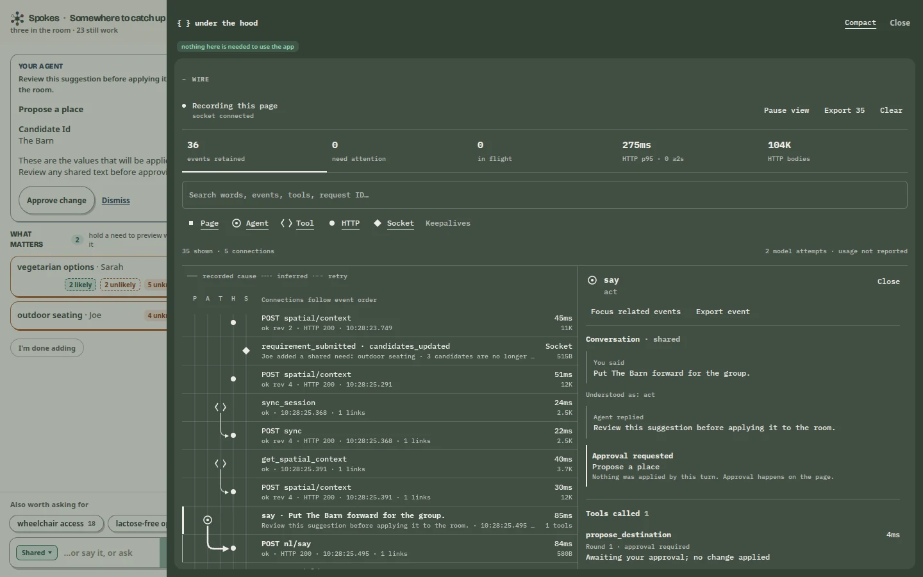Dismiss the agent suggestion
923x577 pixels.
pyautogui.click(x=116, y=201)
